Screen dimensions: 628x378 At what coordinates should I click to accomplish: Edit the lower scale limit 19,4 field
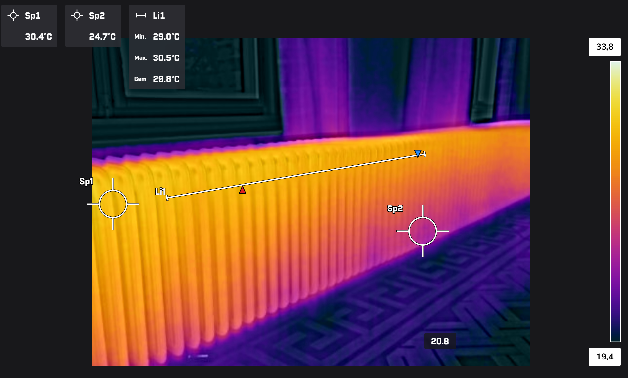pos(605,357)
